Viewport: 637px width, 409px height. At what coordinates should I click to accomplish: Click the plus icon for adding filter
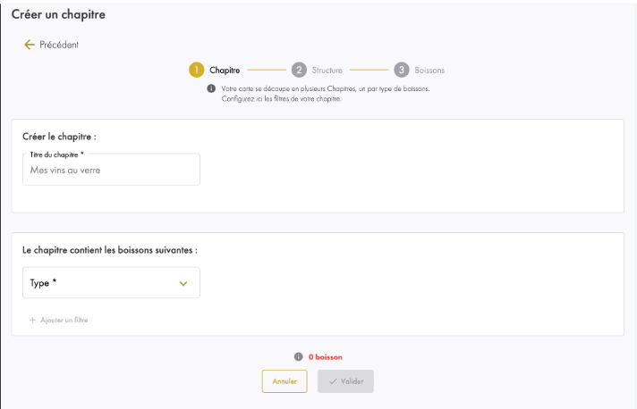point(32,320)
